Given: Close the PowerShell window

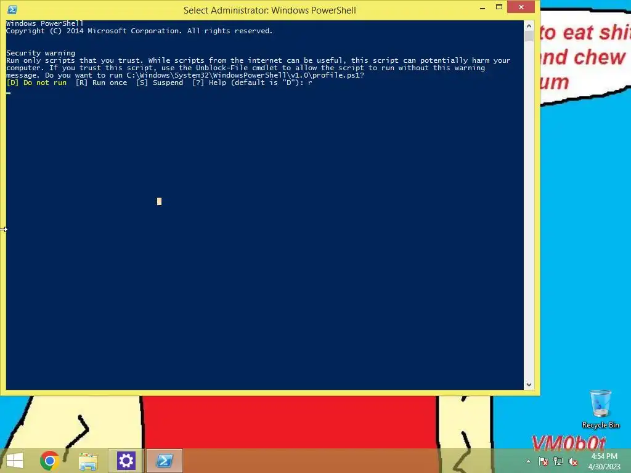Looking at the screenshot, I should 521,7.
